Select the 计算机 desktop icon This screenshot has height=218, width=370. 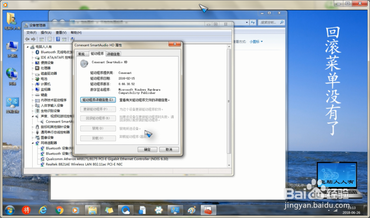[x=12, y=50]
